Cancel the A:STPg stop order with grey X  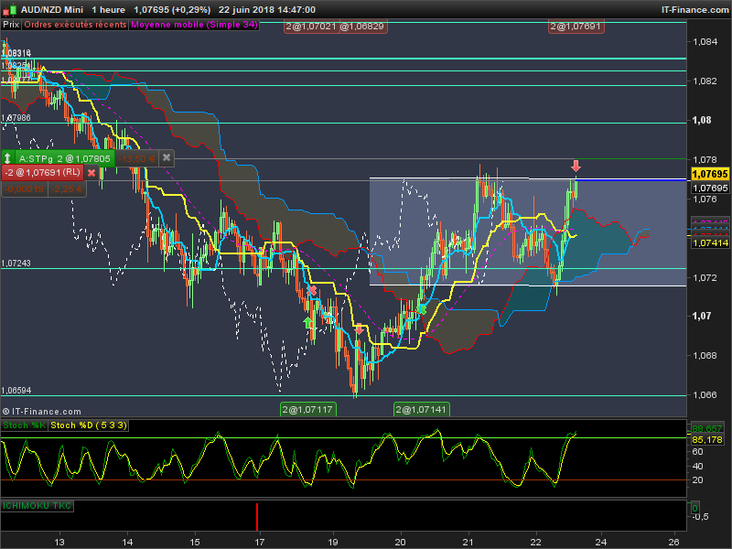(x=167, y=157)
